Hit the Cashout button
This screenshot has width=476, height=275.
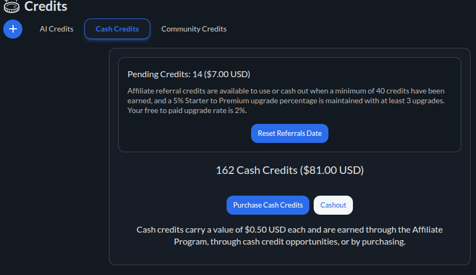click(333, 205)
